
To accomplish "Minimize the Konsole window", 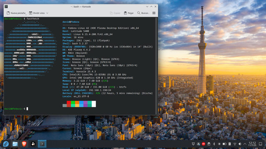I will click(147, 7).
